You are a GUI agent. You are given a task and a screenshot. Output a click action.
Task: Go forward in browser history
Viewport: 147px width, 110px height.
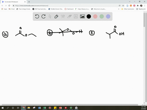coord(6,5)
